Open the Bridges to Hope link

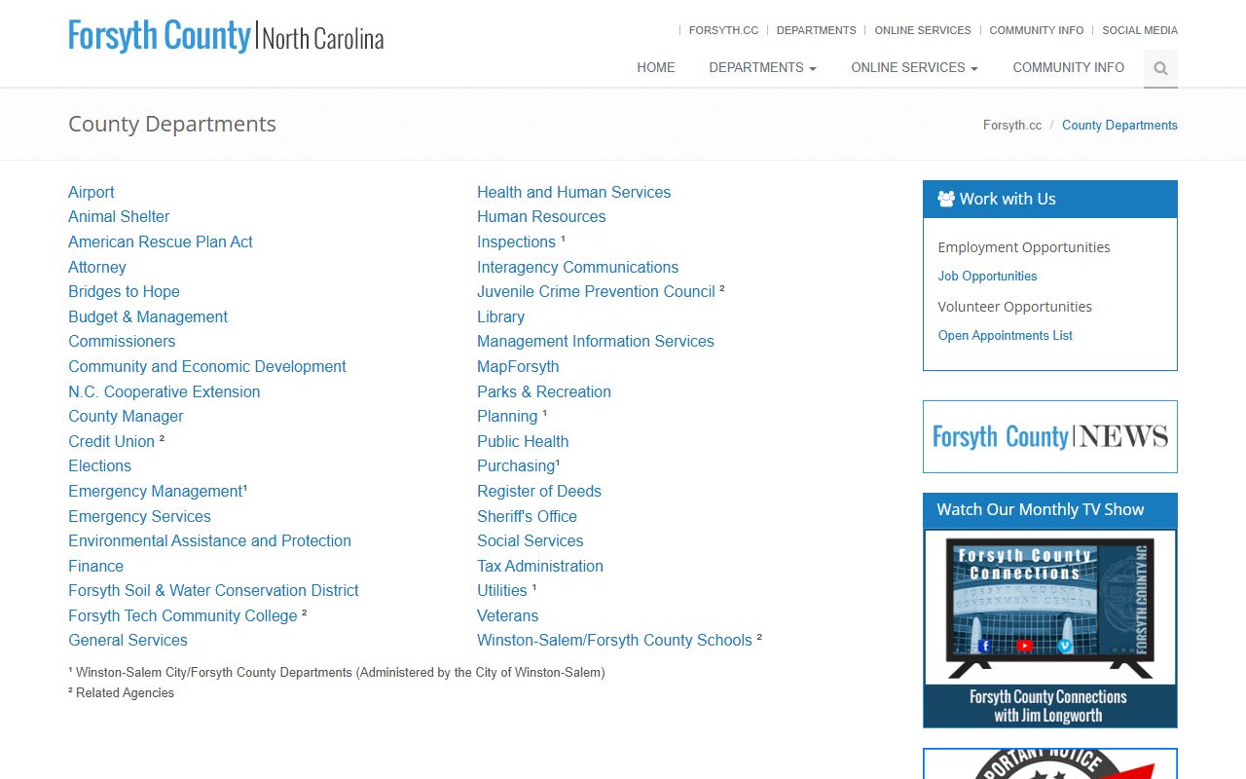124,291
